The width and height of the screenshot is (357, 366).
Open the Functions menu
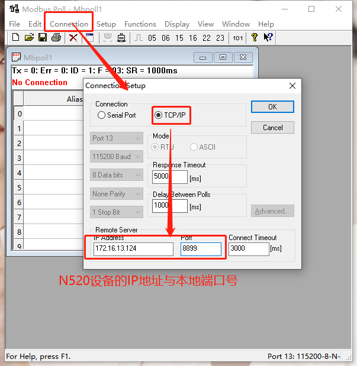pos(140,24)
